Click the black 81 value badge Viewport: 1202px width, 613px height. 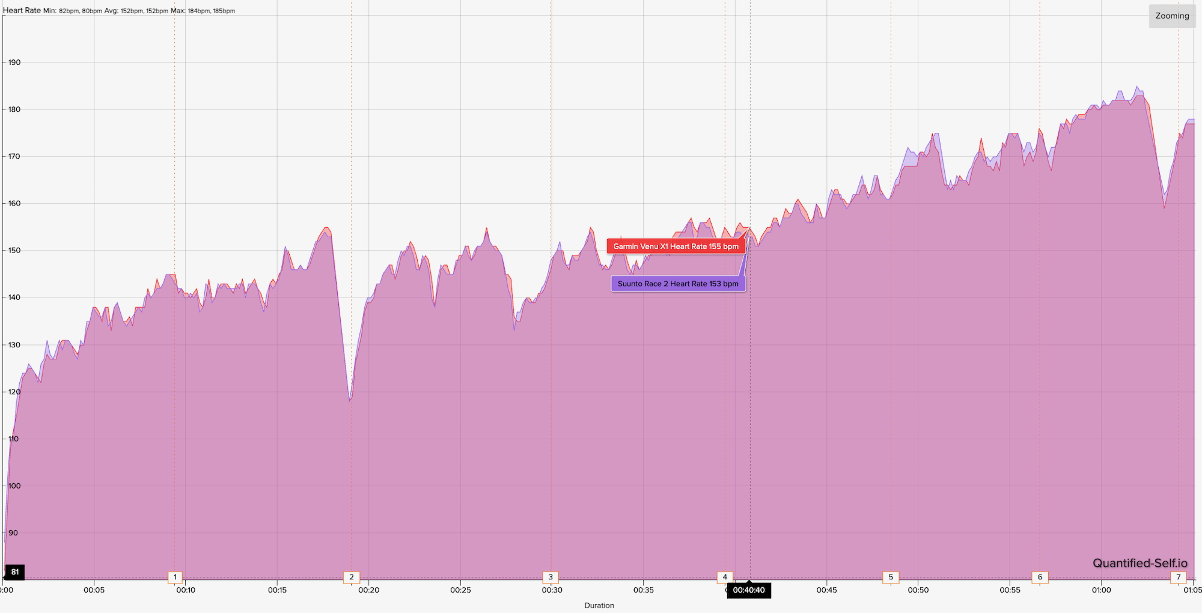pyautogui.click(x=15, y=572)
